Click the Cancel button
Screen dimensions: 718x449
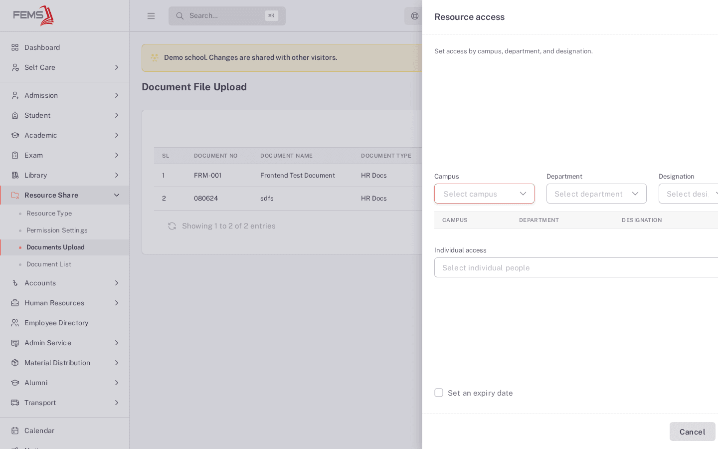point(692,432)
